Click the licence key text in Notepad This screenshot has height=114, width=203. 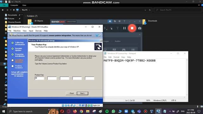coord(129,60)
